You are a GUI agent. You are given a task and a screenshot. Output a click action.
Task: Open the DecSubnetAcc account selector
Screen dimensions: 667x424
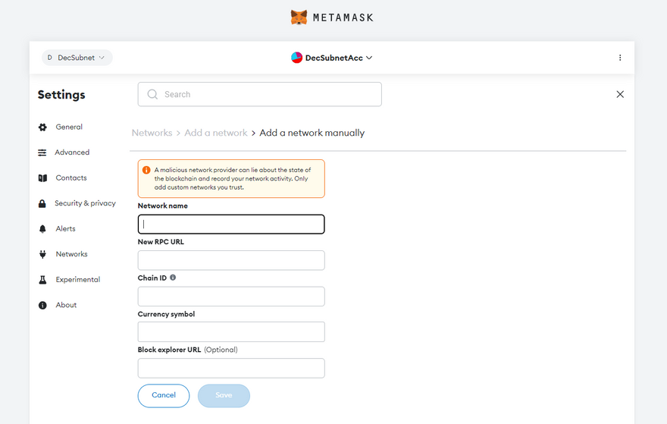332,58
